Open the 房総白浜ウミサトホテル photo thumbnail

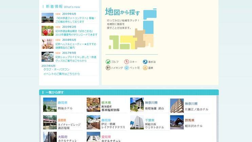click(x=137, y=122)
